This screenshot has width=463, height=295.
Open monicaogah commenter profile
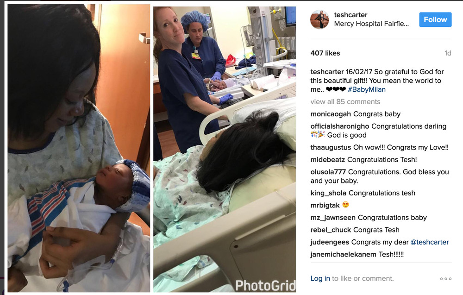click(x=331, y=114)
